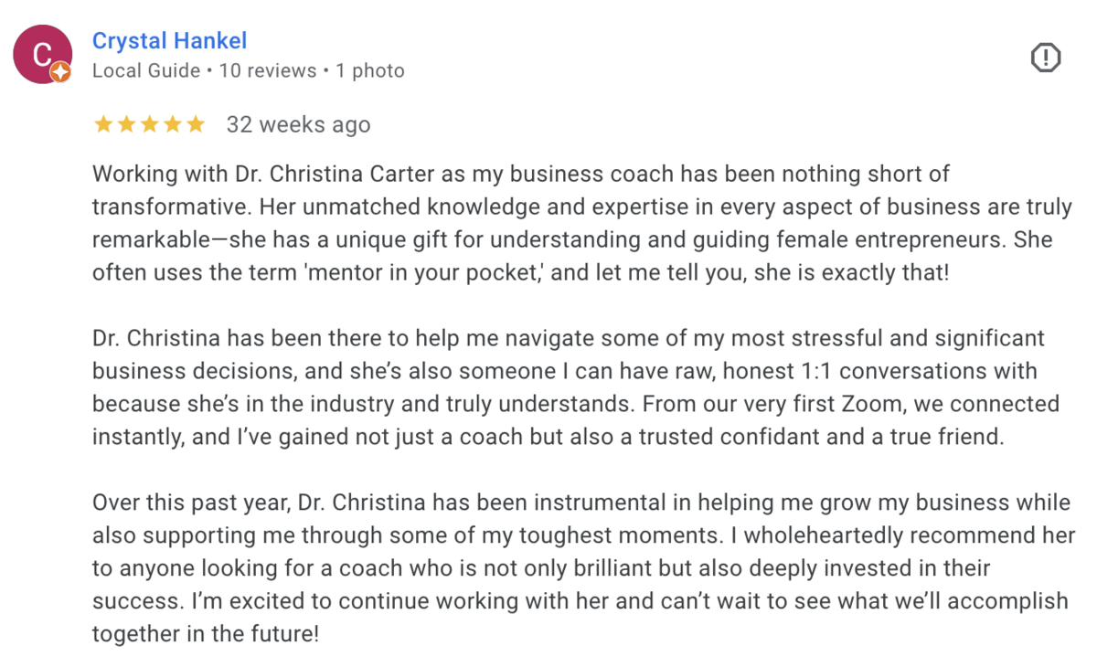
Task: Click the closing line 'together in the future!'
Action: (206, 634)
